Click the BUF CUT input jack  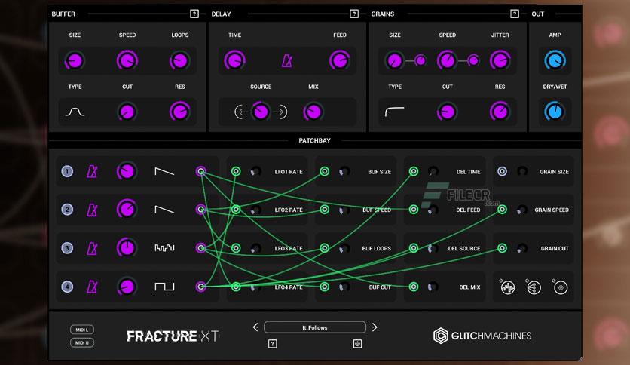[325, 287]
